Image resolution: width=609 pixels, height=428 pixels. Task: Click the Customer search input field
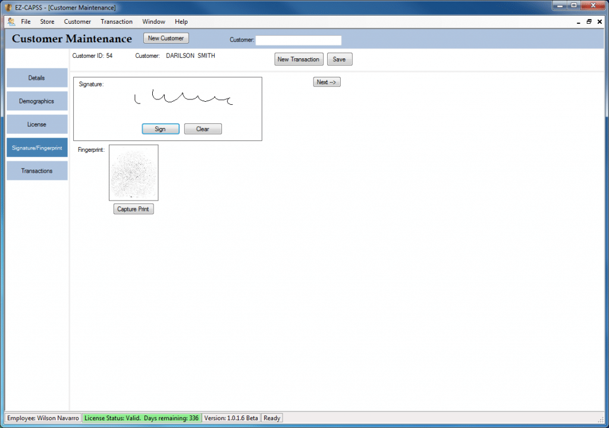pyautogui.click(x=299, y=40)
